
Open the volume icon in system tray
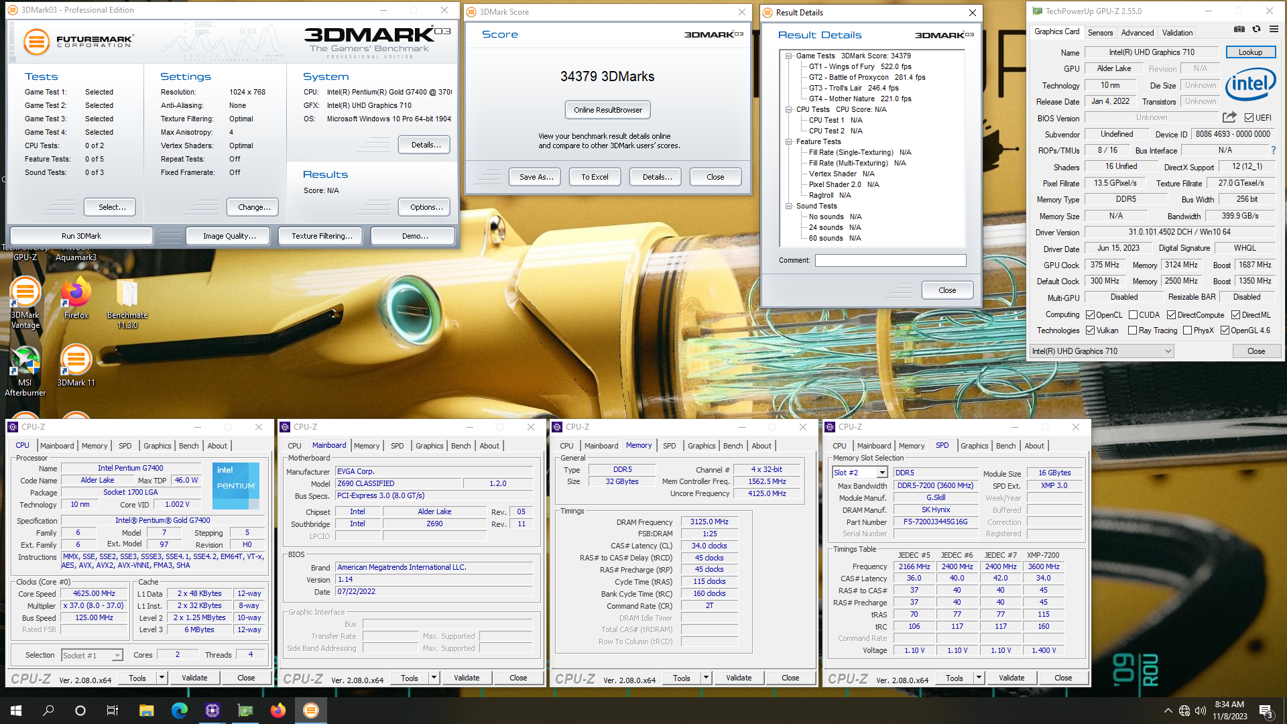1201,711
